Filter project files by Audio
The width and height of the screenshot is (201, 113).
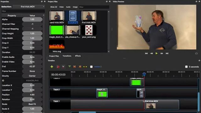pos(68,7)
